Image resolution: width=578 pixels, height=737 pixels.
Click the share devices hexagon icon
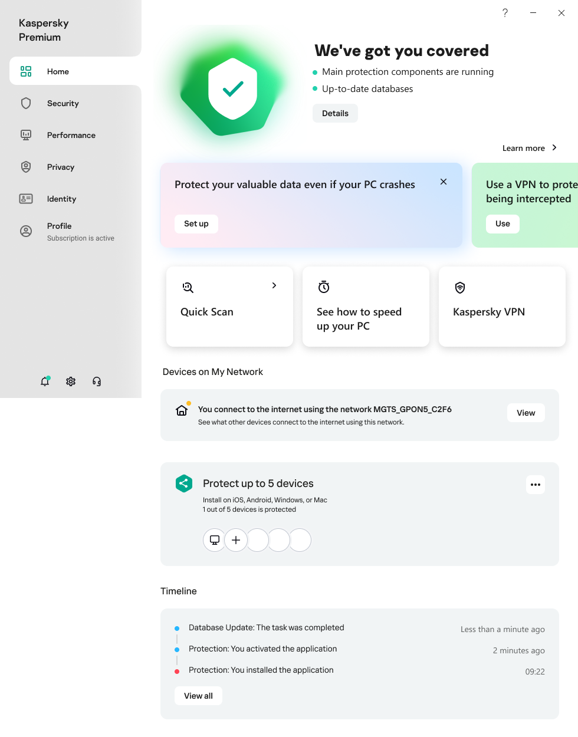tap(184, 483)
